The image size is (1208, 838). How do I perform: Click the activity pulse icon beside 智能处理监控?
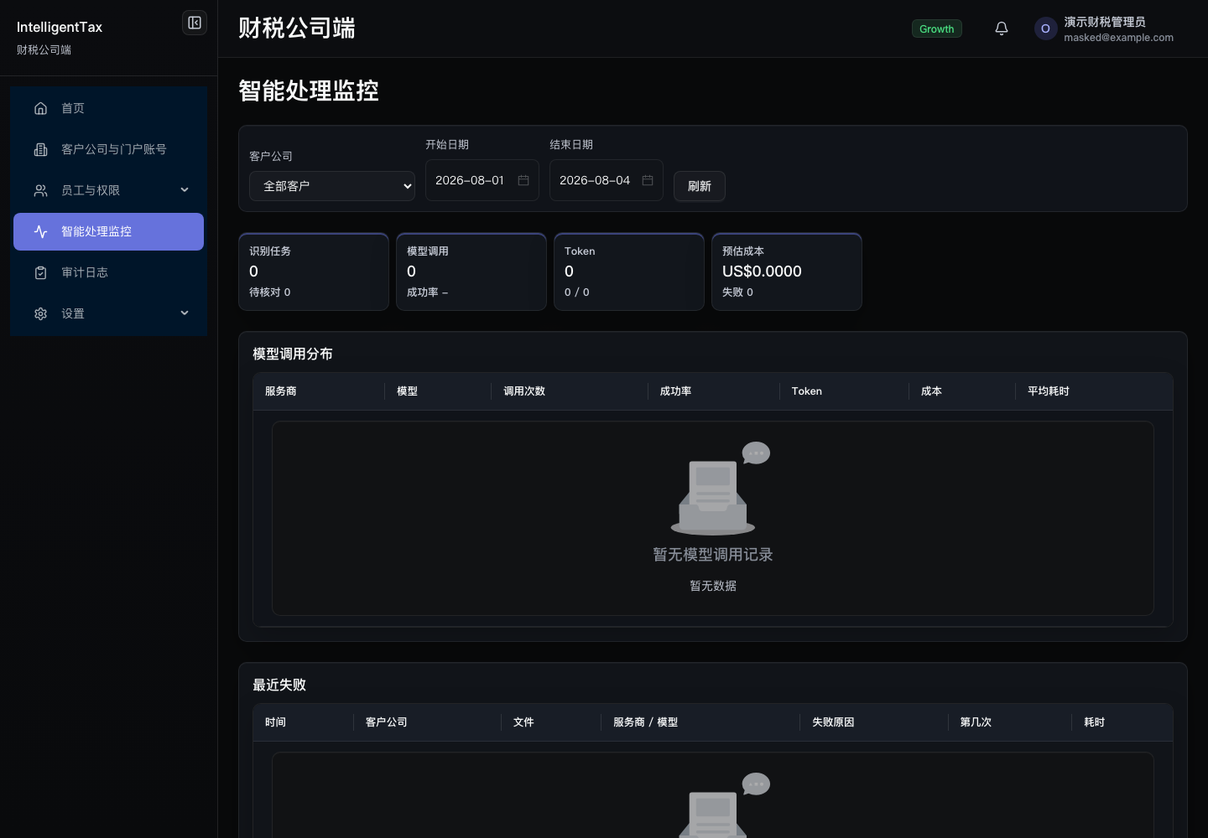[x=40, y=231]
